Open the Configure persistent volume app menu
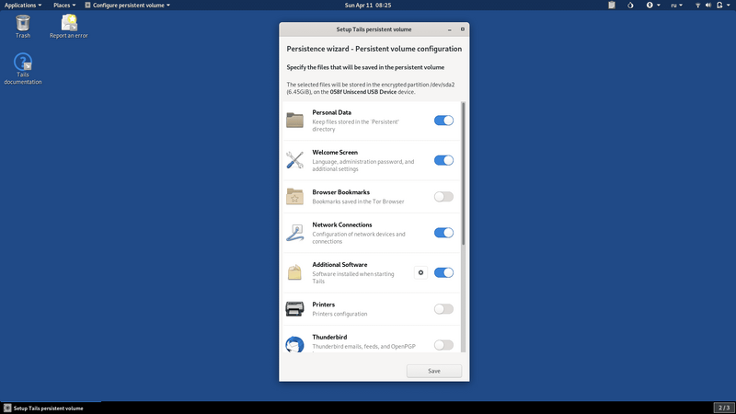This screenshot has width=736, height=414. coord(127,6)
